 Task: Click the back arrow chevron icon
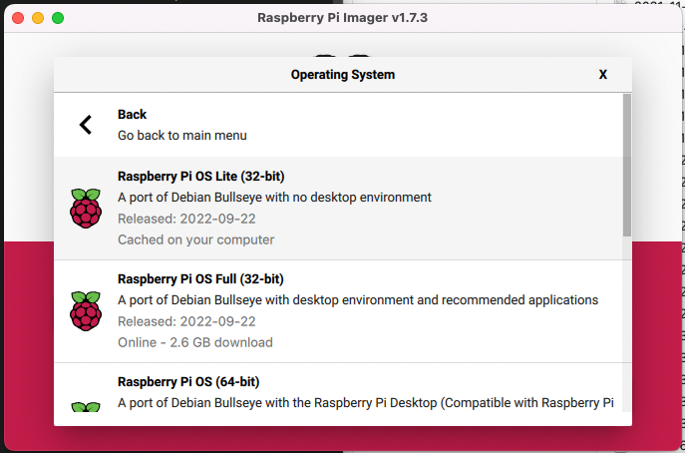86,125
